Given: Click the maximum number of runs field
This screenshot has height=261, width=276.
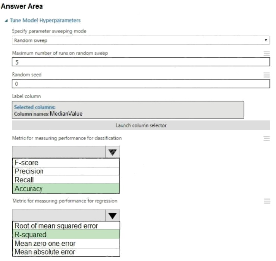Looking at the screenshot, I should [141, 62].
